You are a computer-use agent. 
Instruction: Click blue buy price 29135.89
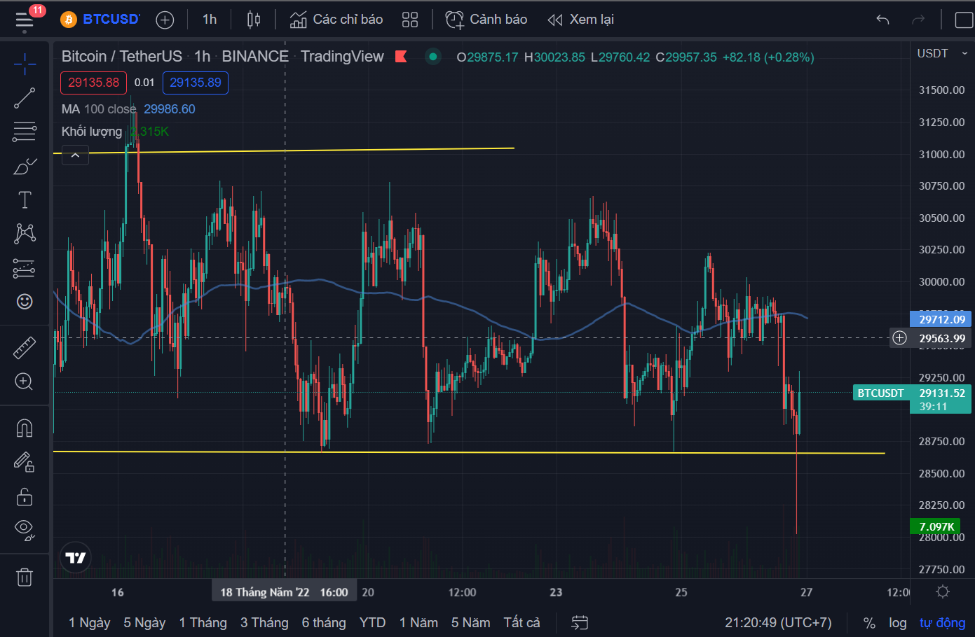pos(196,83)
